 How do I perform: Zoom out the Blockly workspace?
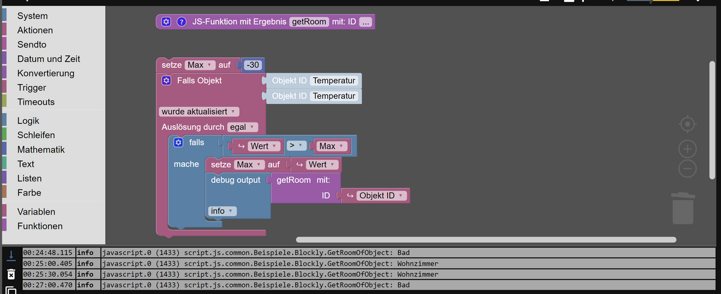click(x=687, y=169)
